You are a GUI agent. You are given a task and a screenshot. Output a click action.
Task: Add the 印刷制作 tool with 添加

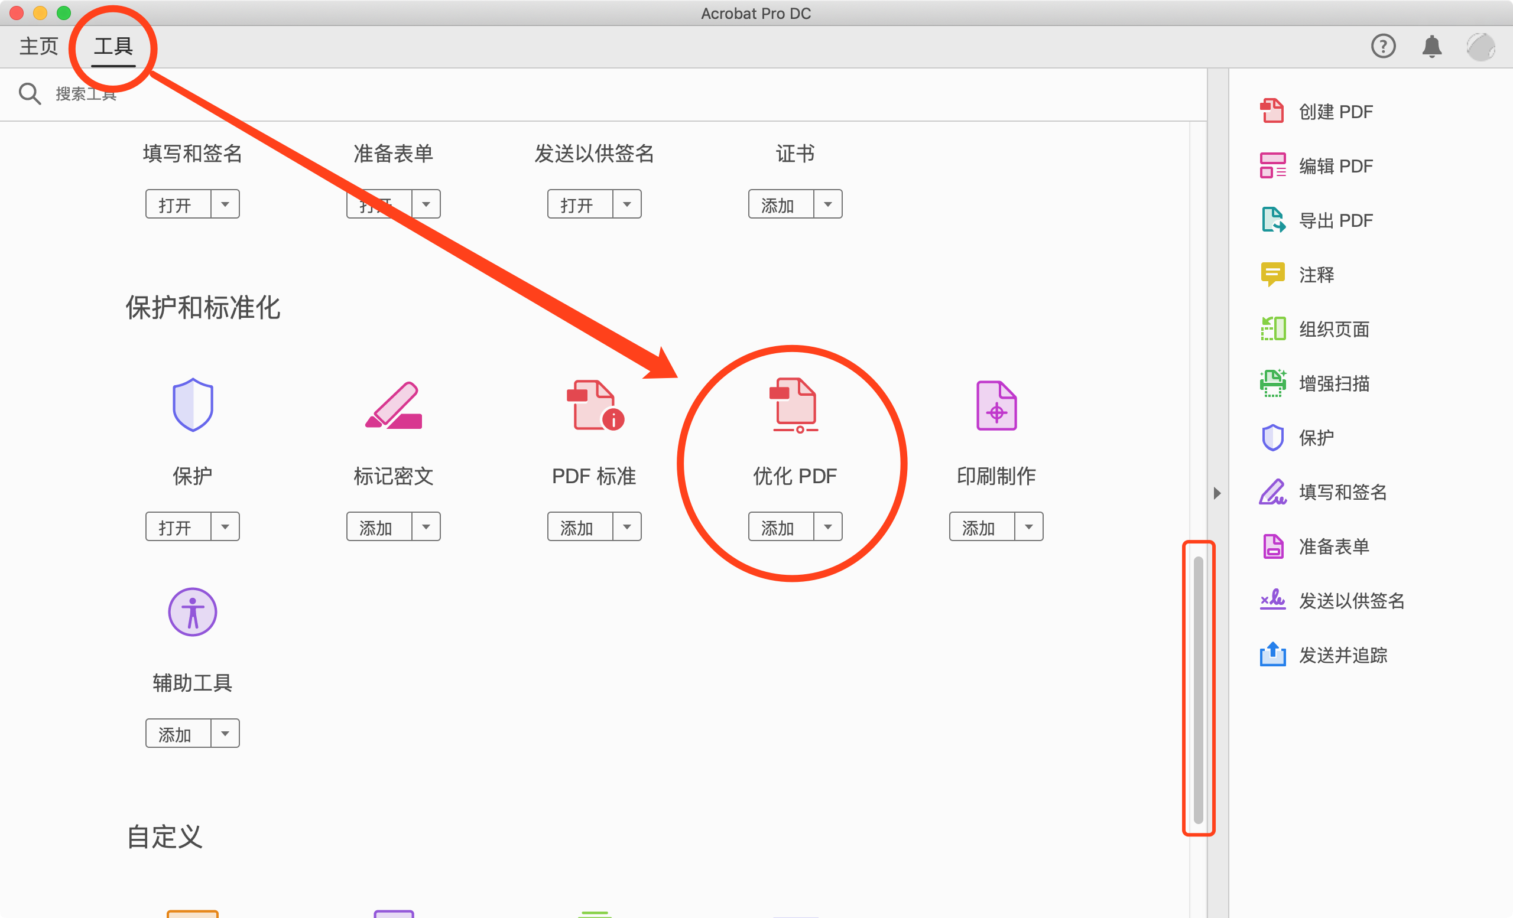pyautogui.click(x=982, y=526)
